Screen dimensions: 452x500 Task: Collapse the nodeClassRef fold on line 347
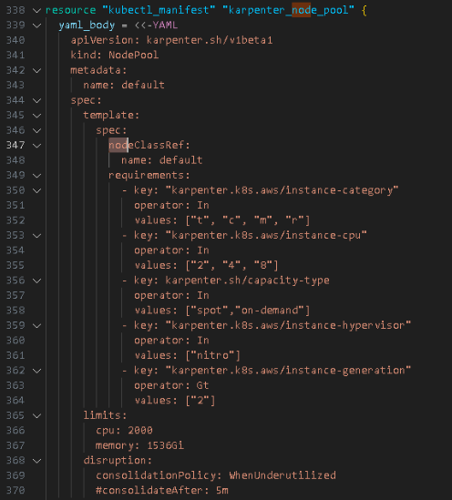click(x=37, y=146)
